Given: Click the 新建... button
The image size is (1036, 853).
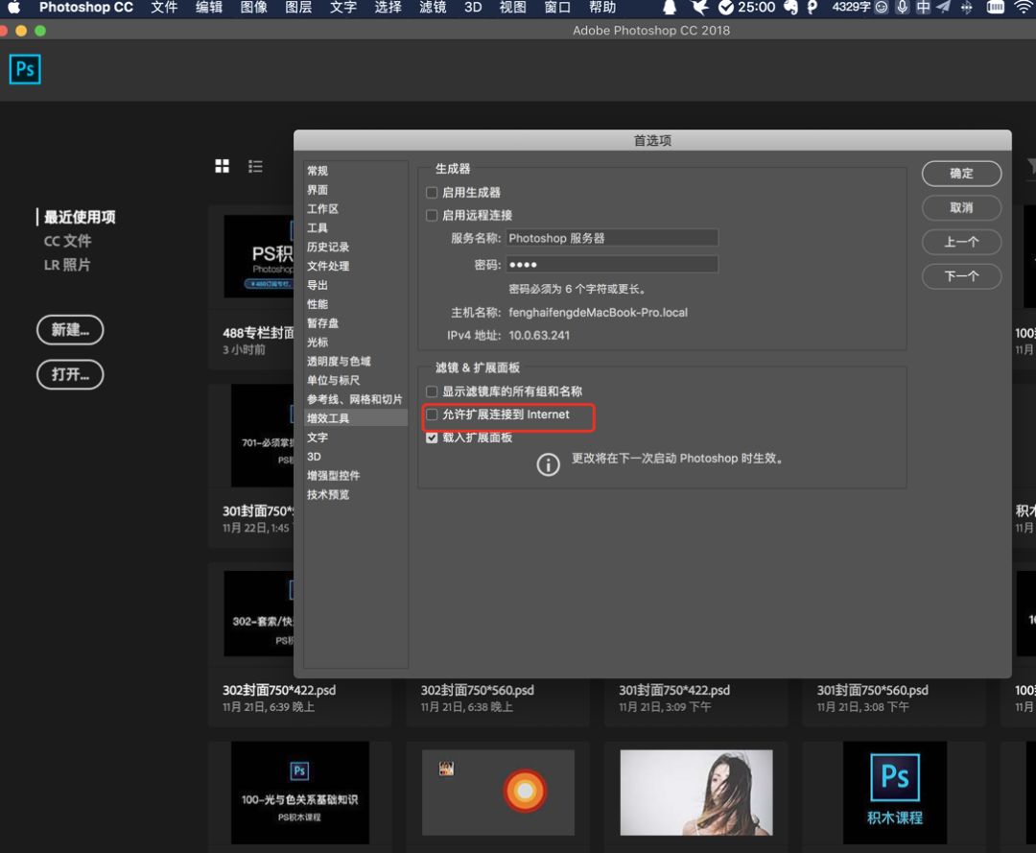Looking at the screenshot, I should pos(70,330).
